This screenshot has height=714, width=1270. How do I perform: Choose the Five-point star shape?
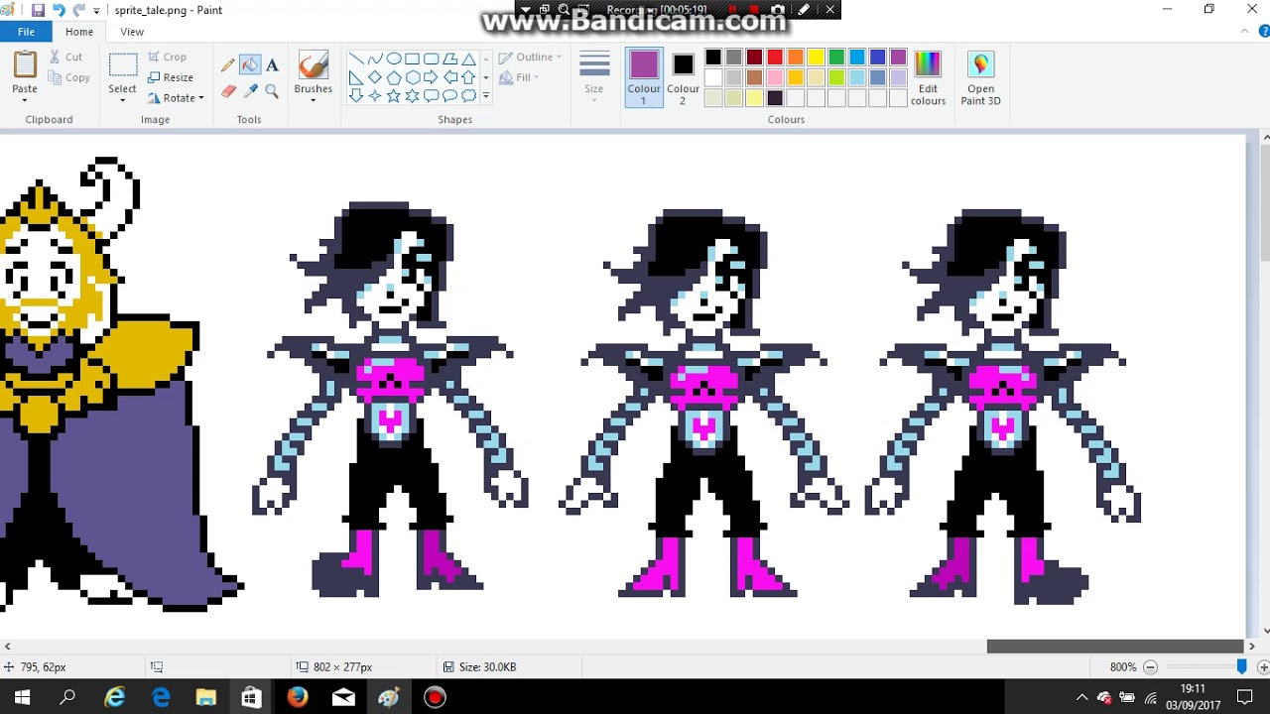[394, 96]
